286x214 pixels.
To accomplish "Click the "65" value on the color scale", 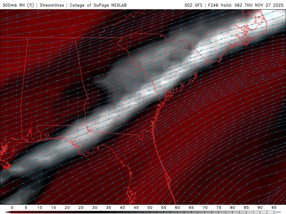I will pos(191,208).
